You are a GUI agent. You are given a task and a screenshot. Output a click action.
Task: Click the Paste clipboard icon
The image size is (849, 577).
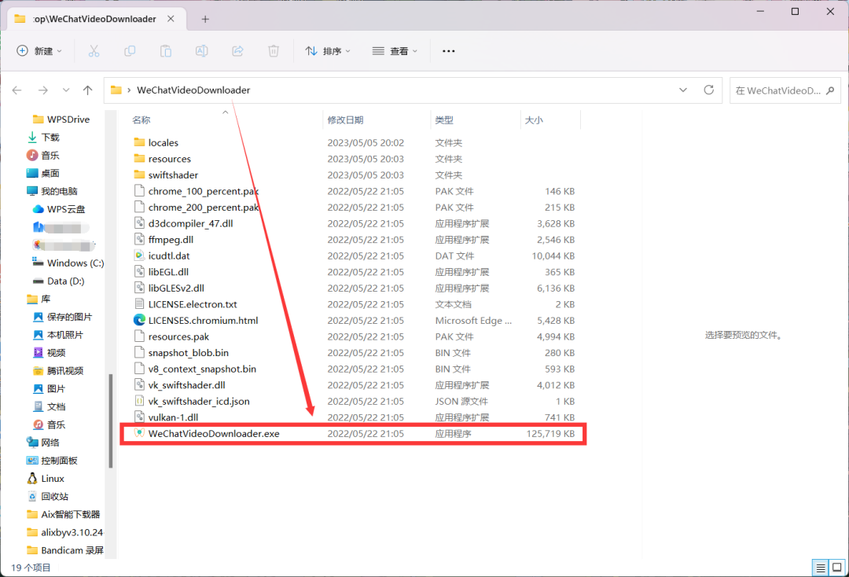pyautogui.click(x=166, y=51)
